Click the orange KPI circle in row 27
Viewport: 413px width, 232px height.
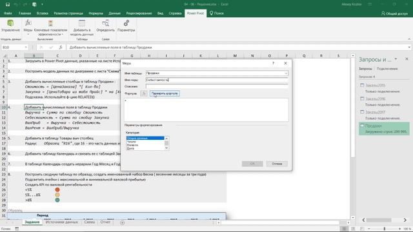coord(57,195)
